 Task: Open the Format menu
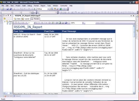[36, 6]
